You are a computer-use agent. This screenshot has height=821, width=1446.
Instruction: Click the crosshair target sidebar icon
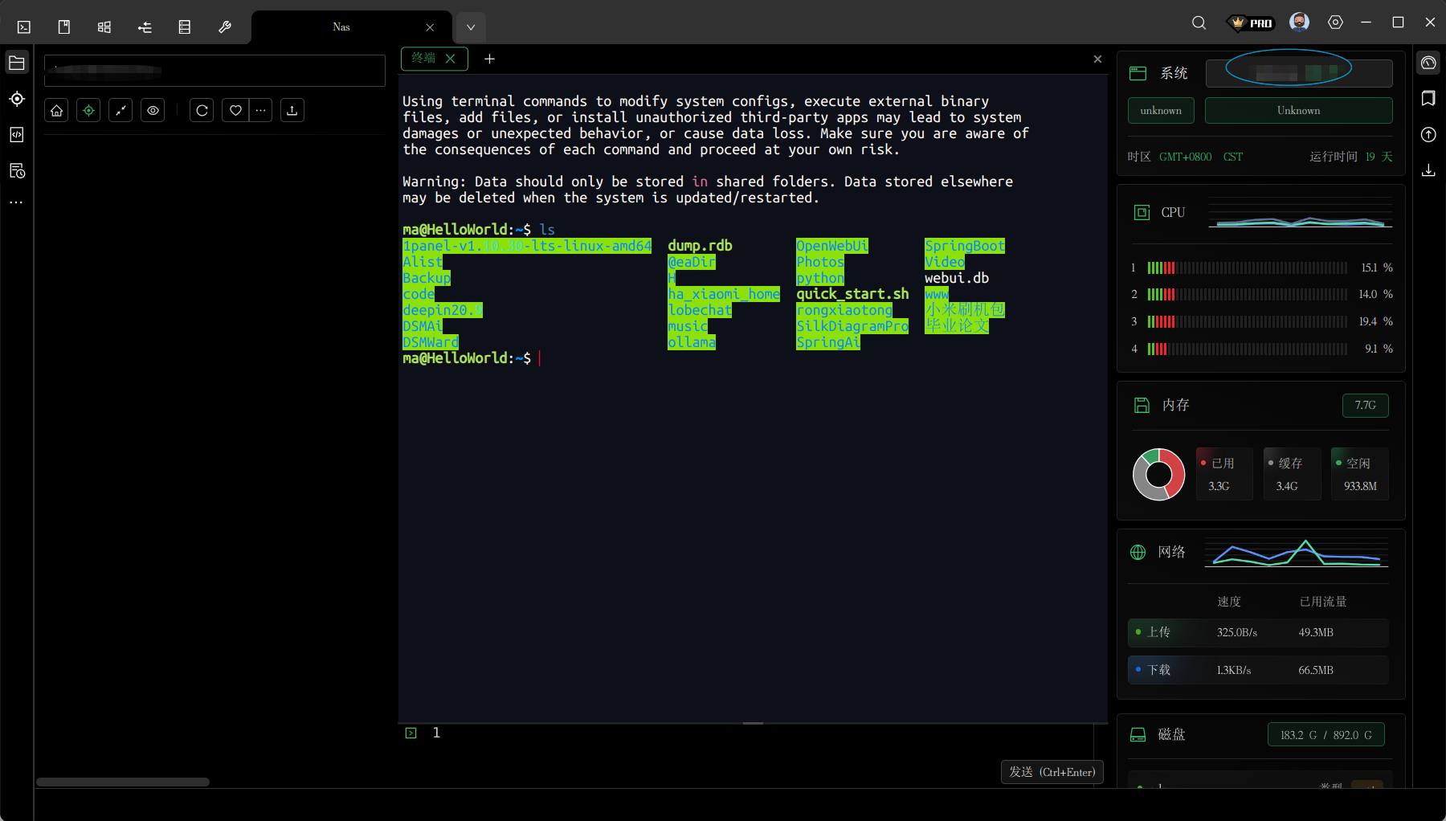(x=17, y=99)
